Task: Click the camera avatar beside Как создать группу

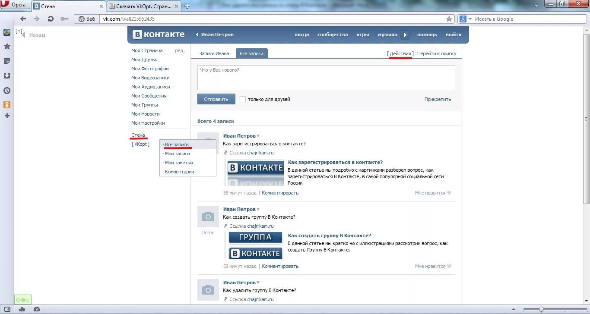Action: (x=208, y=217)
